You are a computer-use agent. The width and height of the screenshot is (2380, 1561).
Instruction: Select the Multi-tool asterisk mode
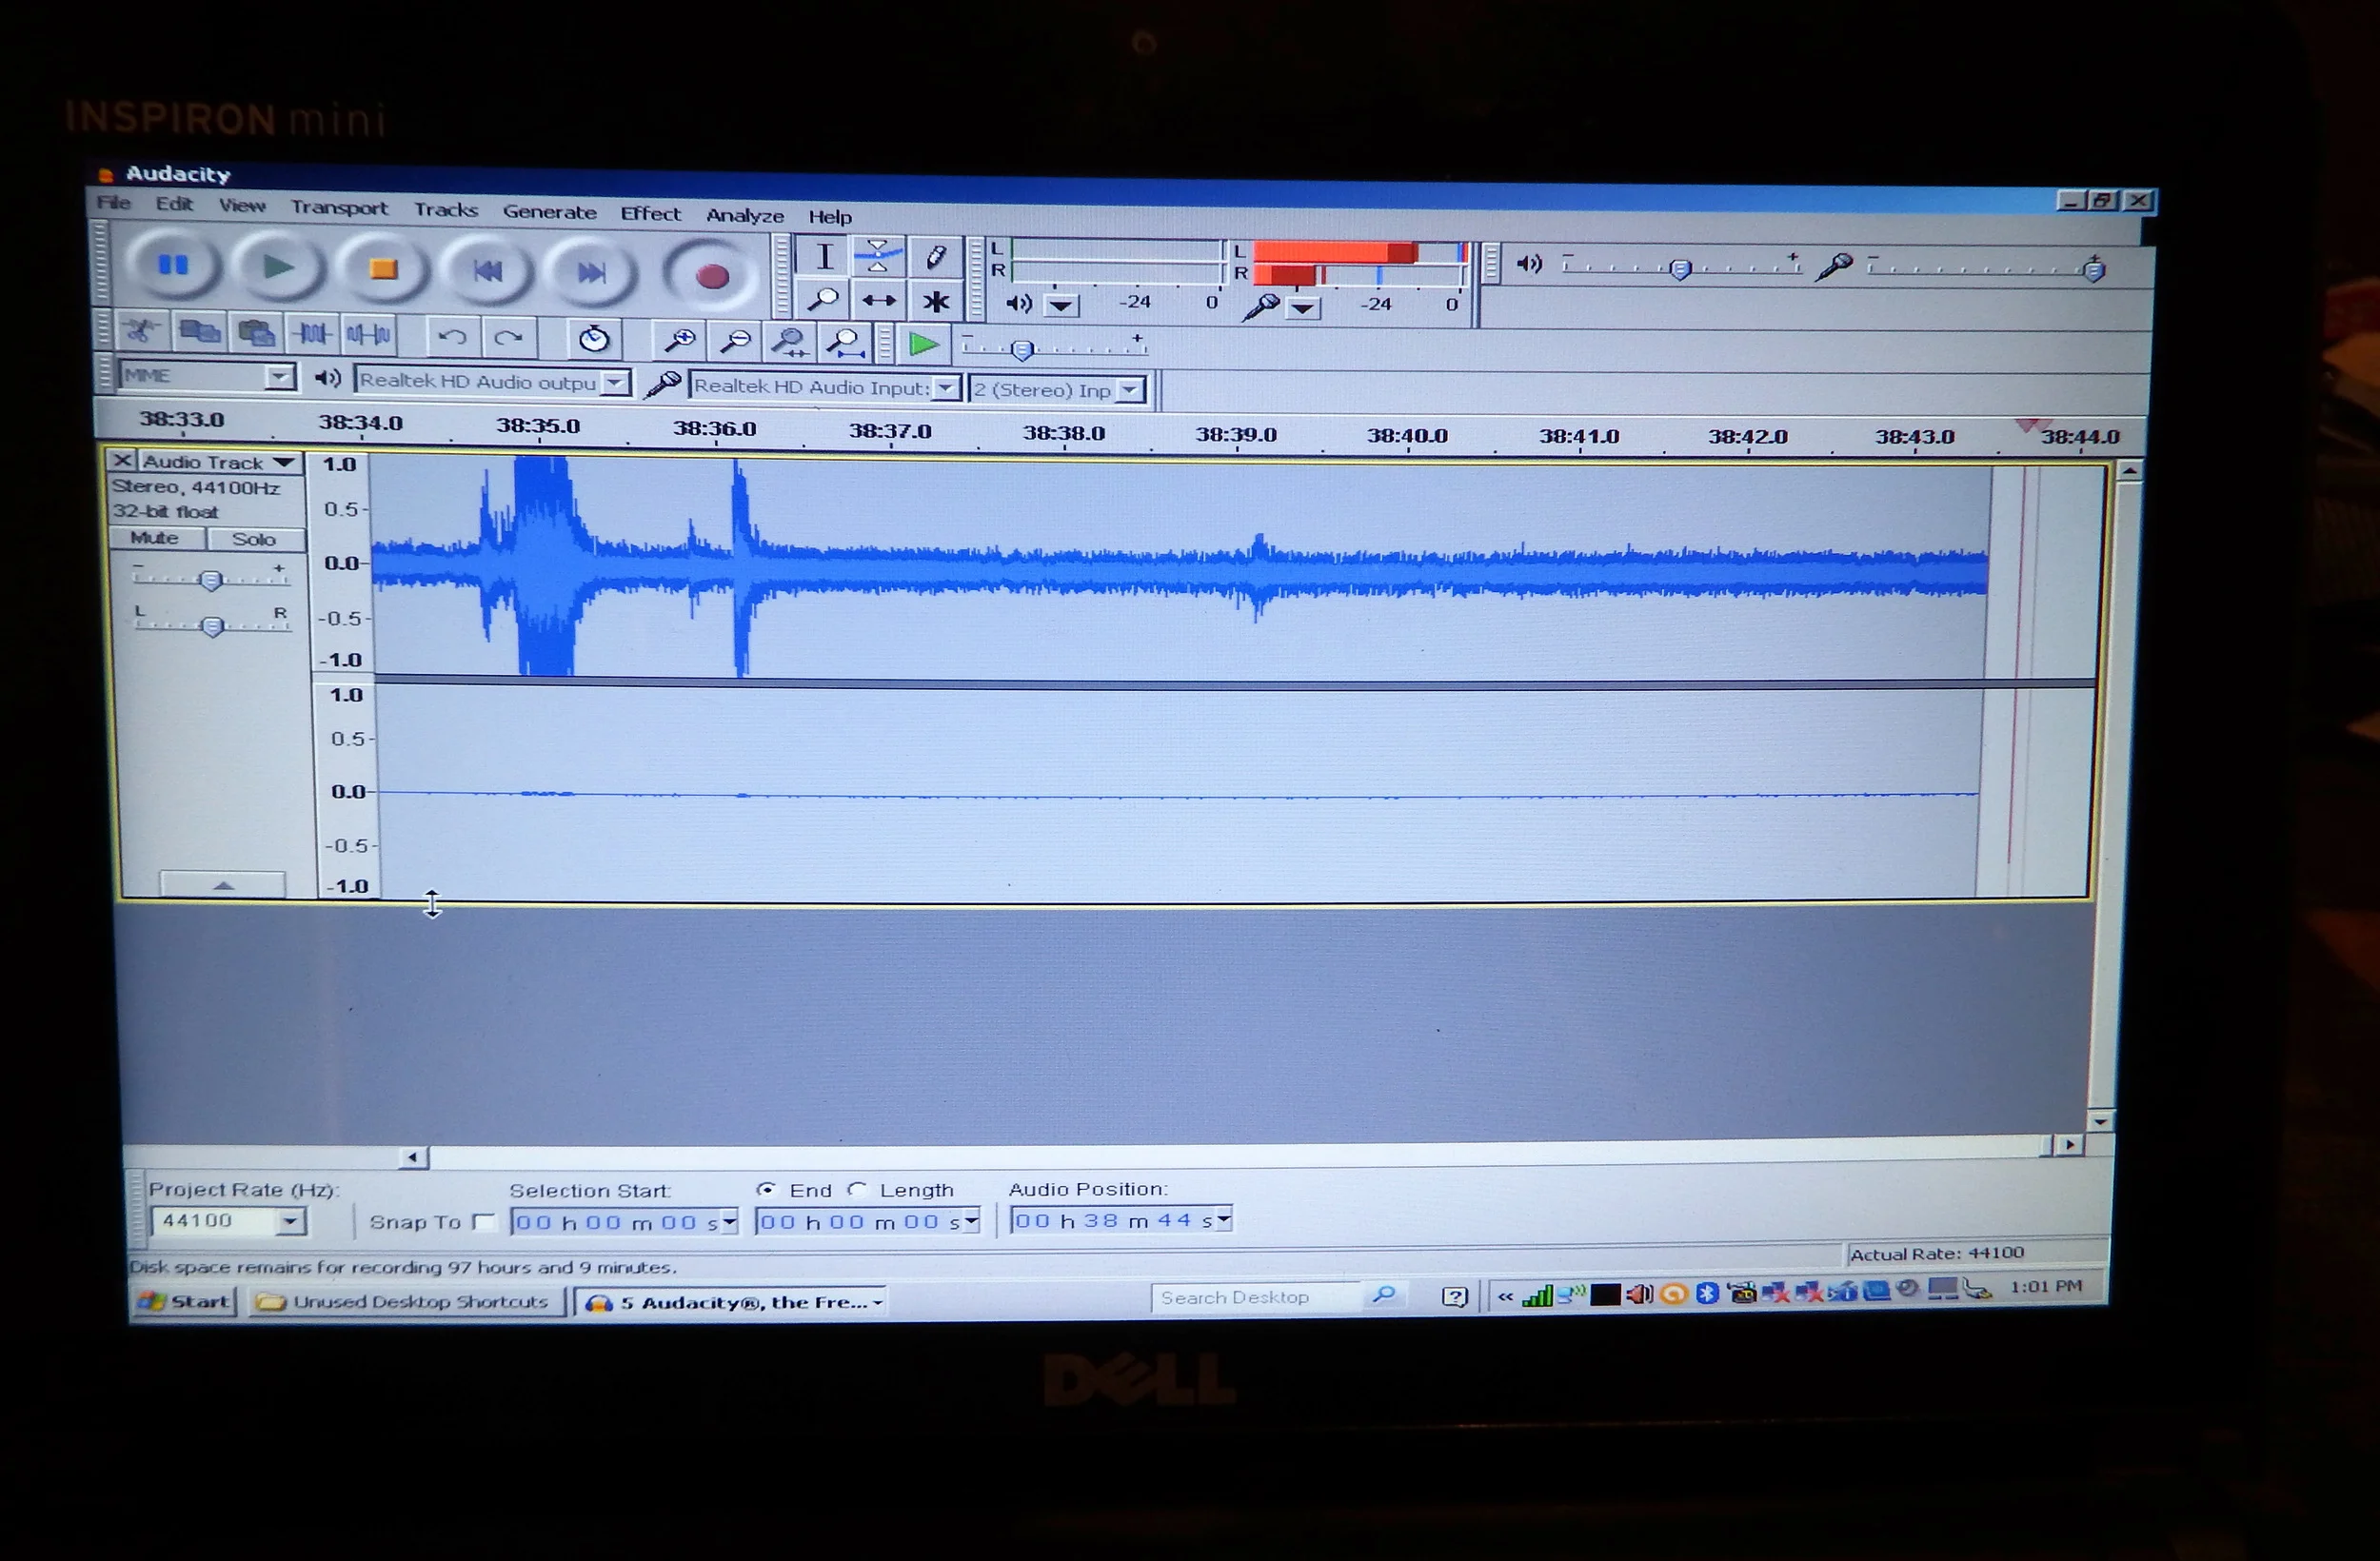(x=935, y=302)
